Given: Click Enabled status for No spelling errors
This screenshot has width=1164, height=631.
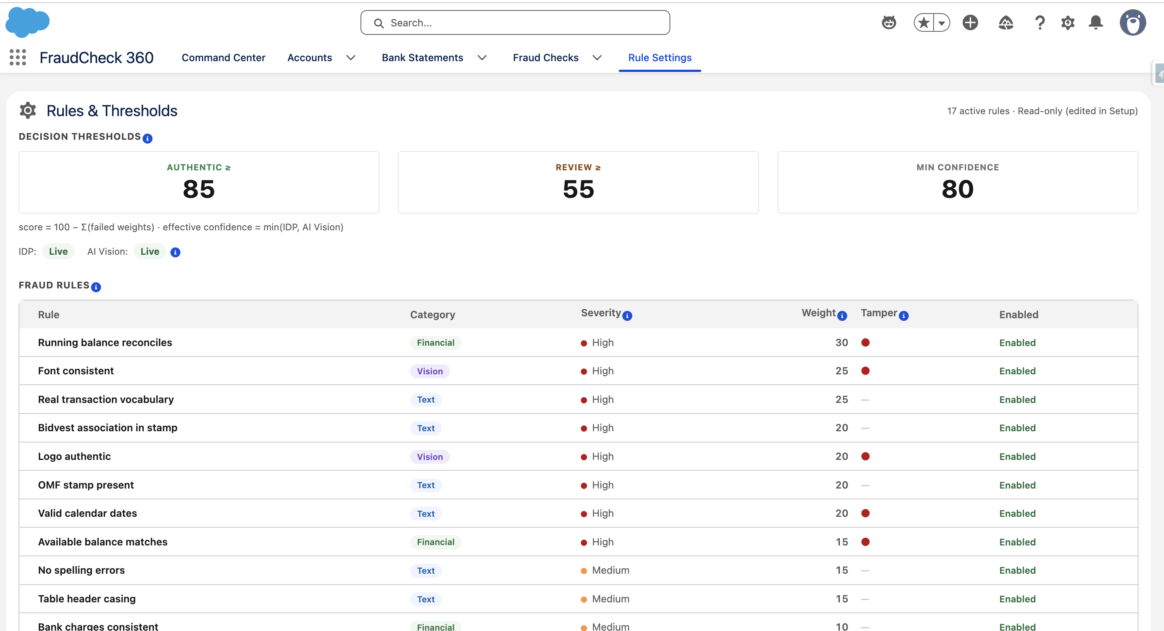Looking at the screenshot, I should tap(1017, 571).
